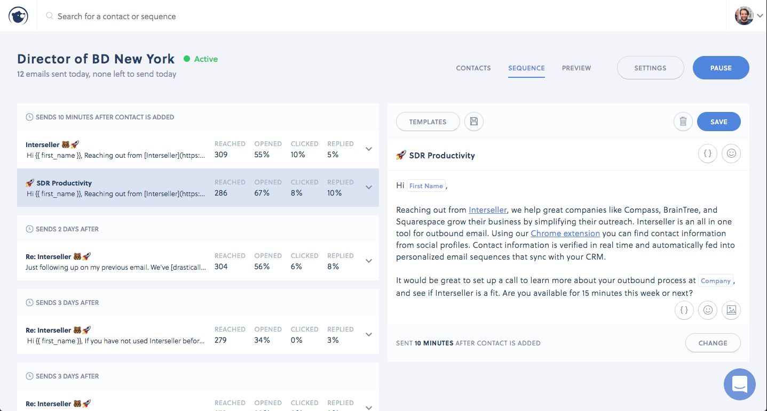This screenshot has width=767, height=411.
Task: Click the 12 emails sent today text
Action: pyautogui.click(x=97, y=74)
